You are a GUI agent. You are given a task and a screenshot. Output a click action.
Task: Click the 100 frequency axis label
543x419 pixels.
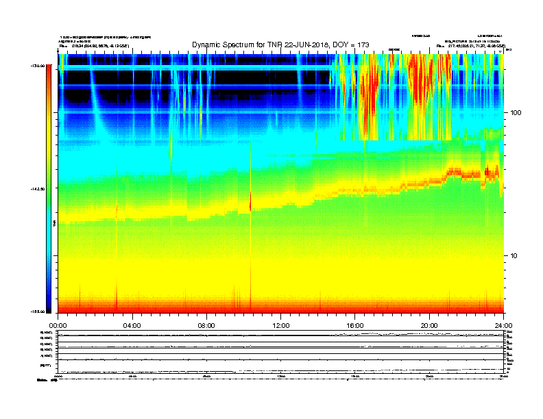[x=516, y=113]
